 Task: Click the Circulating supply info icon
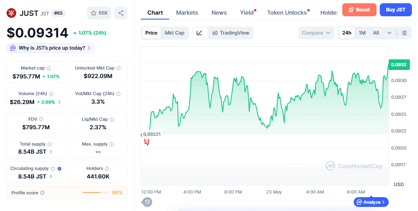pyautogui.click(x=53, y=169)
